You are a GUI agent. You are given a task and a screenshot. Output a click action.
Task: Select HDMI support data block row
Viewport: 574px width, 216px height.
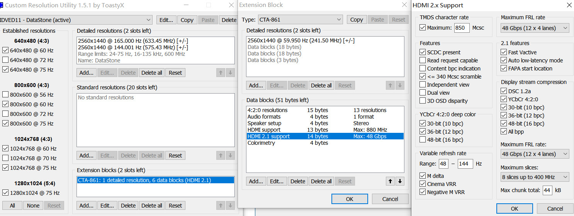click(x=264, y=130)
